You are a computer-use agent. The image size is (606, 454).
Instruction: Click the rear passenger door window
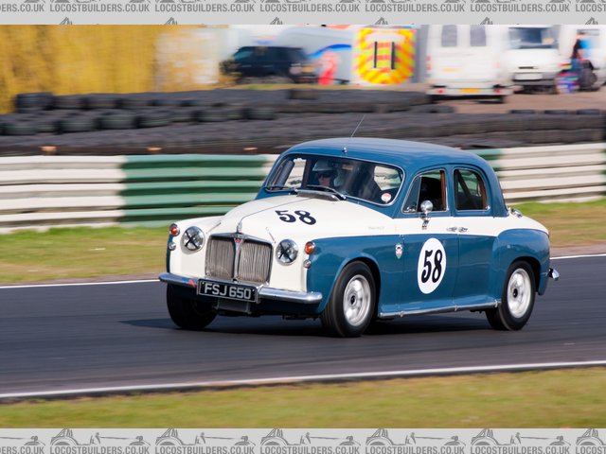point(470,190)
